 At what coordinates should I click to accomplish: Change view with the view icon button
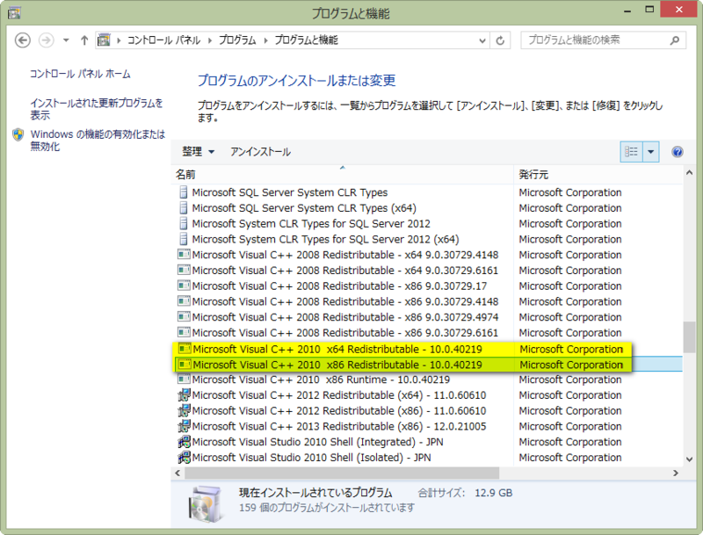631,152
